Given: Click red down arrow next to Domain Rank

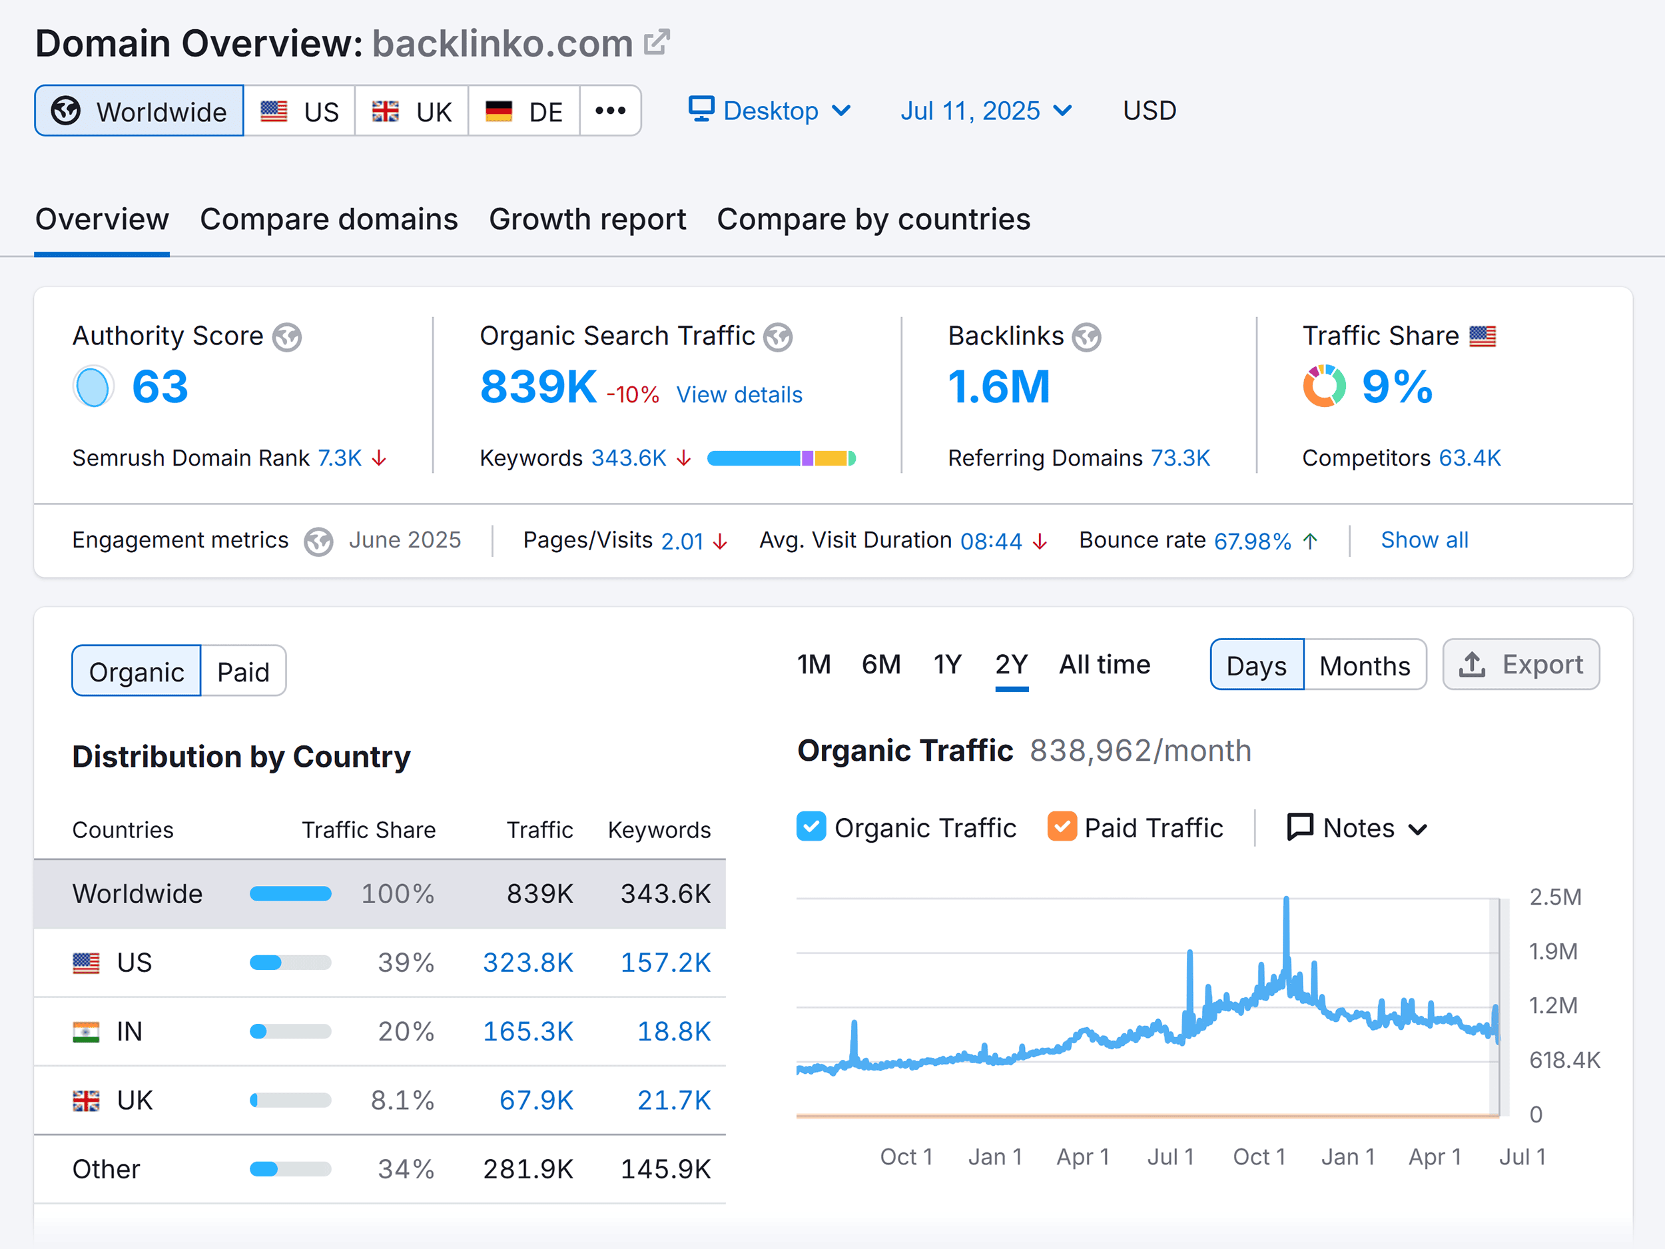Looking at the screenshot, I should (380, 458).
